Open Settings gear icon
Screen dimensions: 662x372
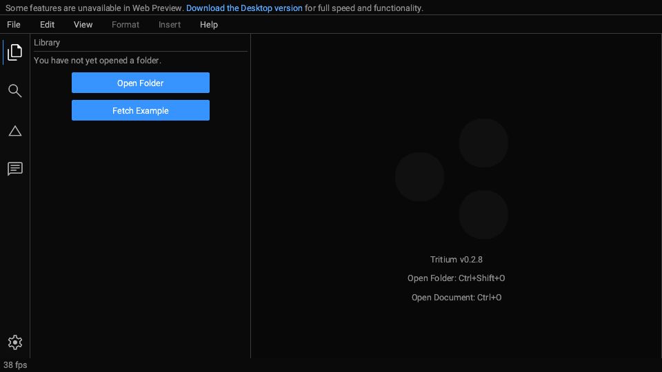[14, 342]
